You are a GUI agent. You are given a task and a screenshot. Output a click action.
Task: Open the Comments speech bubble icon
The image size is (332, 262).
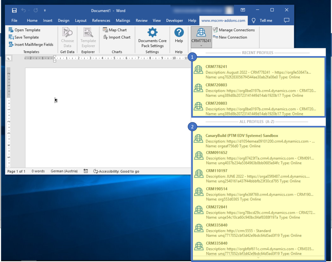[x=287, y=20]
